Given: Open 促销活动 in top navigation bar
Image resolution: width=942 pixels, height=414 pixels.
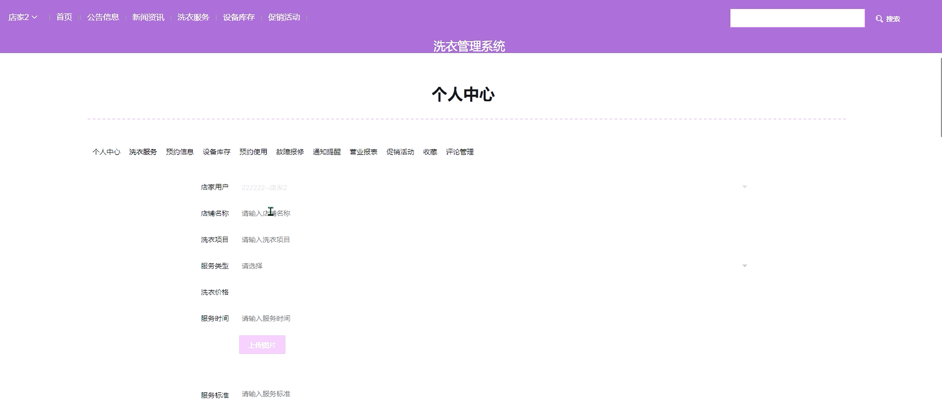Looking at the screenshot, I should [284, 17].
